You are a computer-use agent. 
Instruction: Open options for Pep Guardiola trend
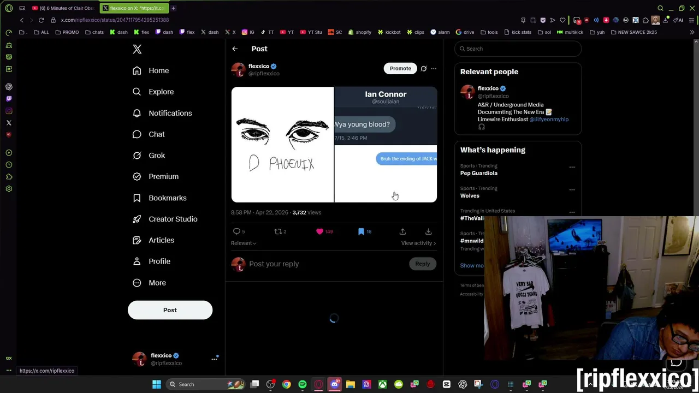pos(572,167)
